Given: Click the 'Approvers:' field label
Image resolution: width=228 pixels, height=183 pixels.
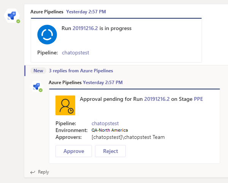Looking at the screenshot, I should (x=69, y=137).
